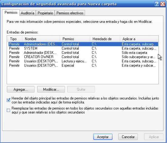Switch to Permisos efectivos tab

click(70, 13)
